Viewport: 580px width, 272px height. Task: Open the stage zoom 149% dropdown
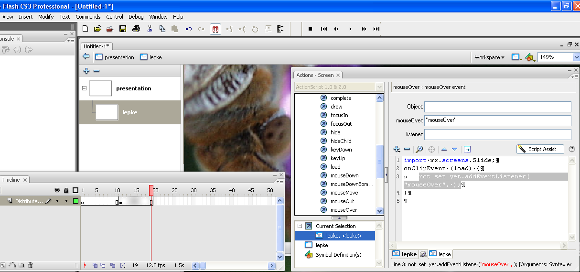(x=576, y=57)
